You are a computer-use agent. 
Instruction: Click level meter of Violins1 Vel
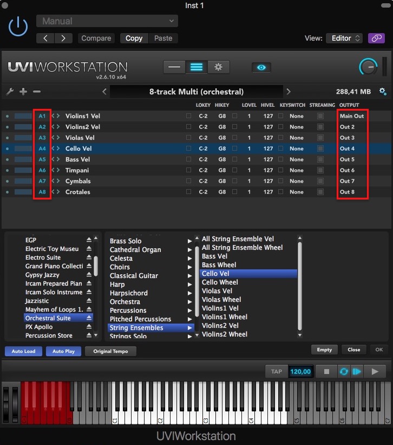pos(23,116)
